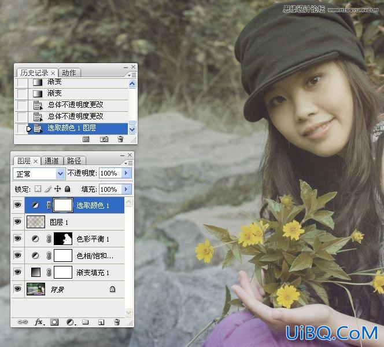Create new group folder icon
Screen dimensions: 384x347
tap(85, 322)
